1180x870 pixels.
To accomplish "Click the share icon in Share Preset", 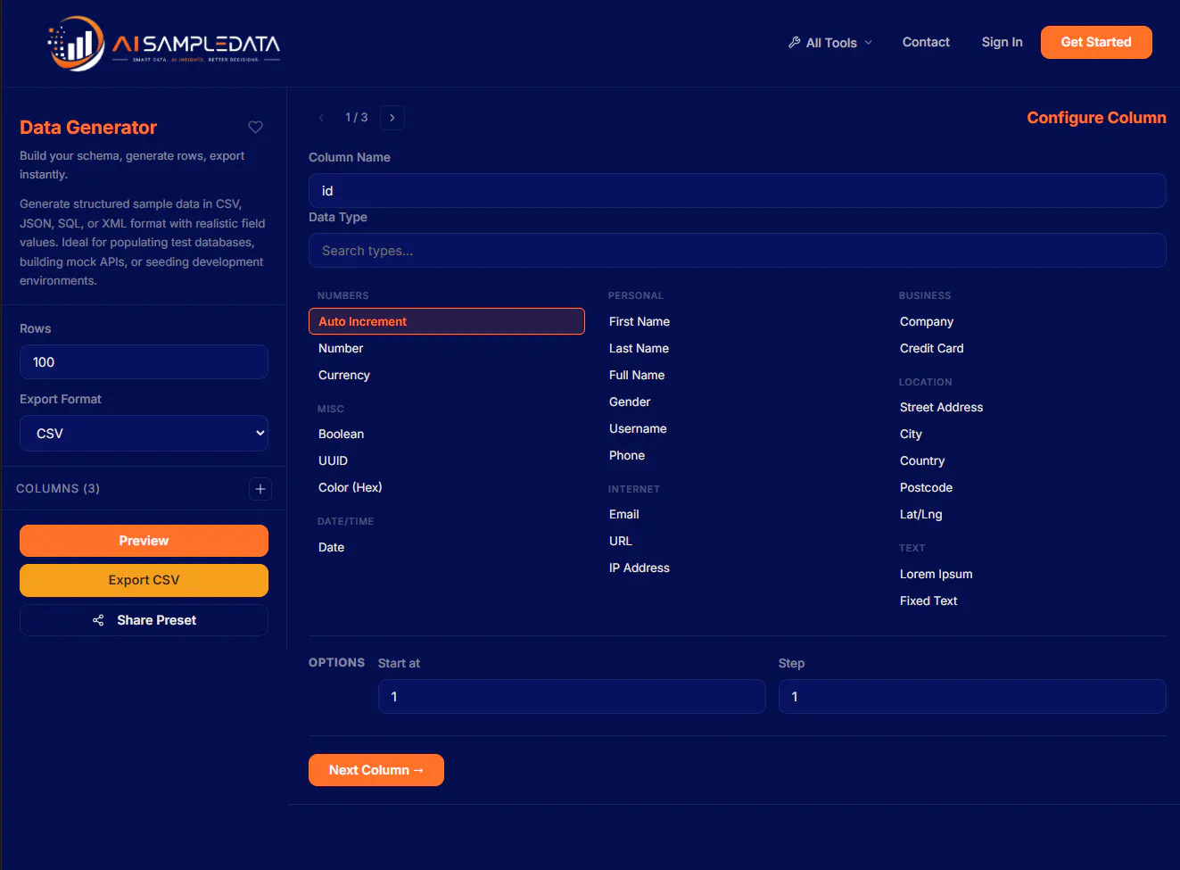I will pos(98,620).
